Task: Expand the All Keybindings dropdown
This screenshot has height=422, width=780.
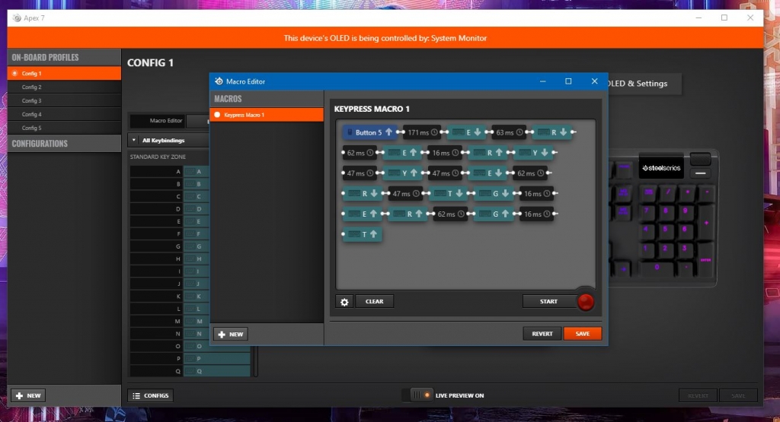Action: pos(168,141)
